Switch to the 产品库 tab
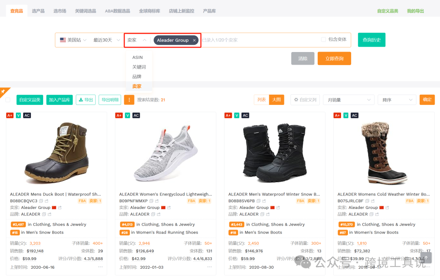Image resolution: width=440 pixels, height=280 pixels. [x=209, y=11]
